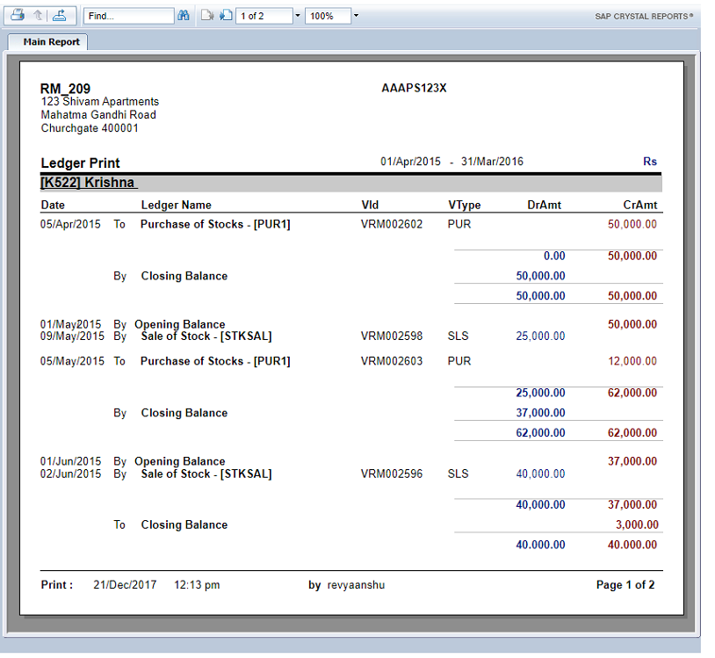Click the VId column header
715x658 pixels.
click(370, 205)
